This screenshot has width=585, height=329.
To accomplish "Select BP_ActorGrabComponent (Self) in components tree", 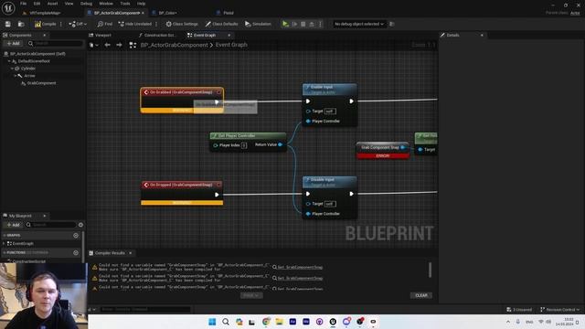I will 37,54.
